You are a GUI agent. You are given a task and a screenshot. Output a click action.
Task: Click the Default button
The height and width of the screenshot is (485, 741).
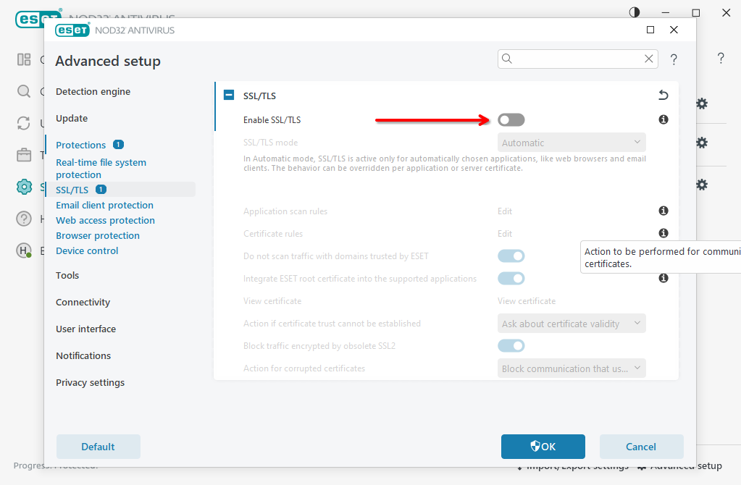pyautogui.click(x=99, y=447)
